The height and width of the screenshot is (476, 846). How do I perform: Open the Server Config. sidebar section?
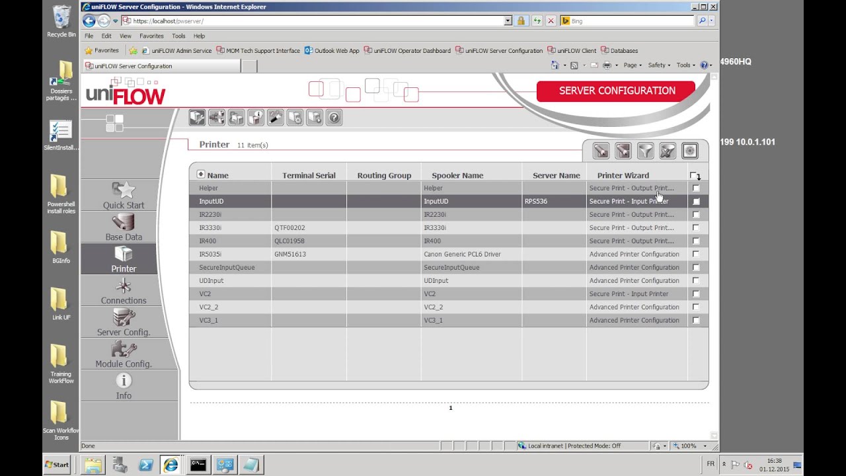pos(124,322)
